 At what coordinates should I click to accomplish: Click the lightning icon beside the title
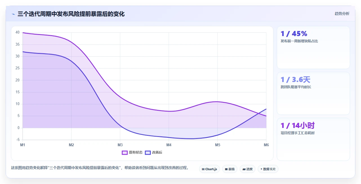14,14
